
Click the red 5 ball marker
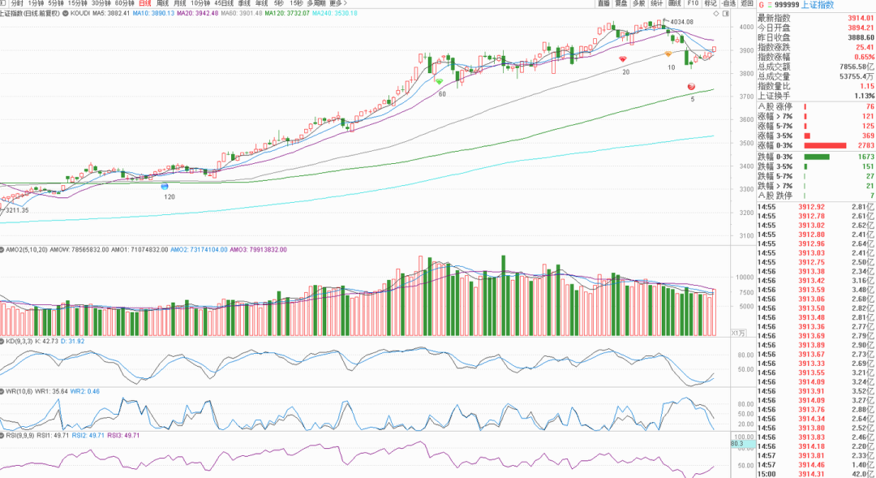pyautogui.click(x=691, y=87)
